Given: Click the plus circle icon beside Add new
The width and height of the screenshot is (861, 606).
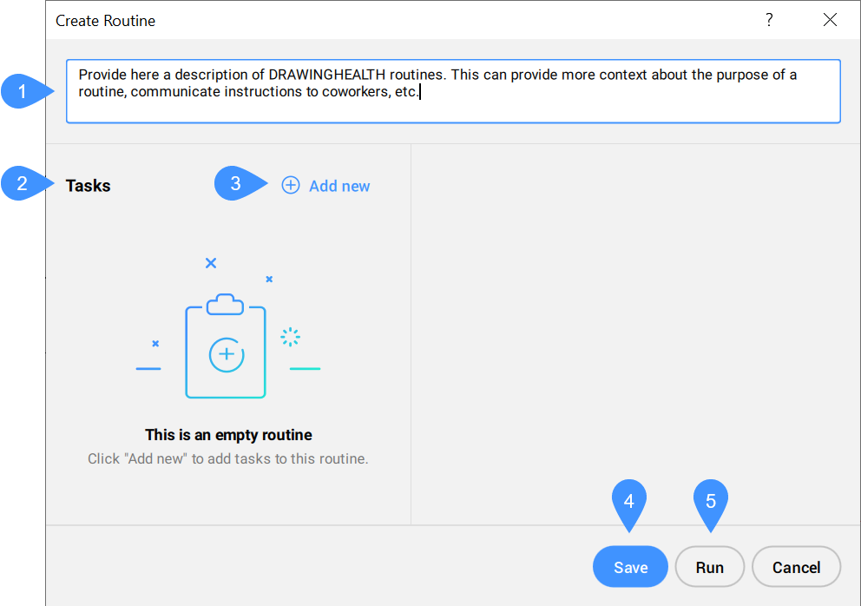Looking at the screenshot, I should (291, 186).
